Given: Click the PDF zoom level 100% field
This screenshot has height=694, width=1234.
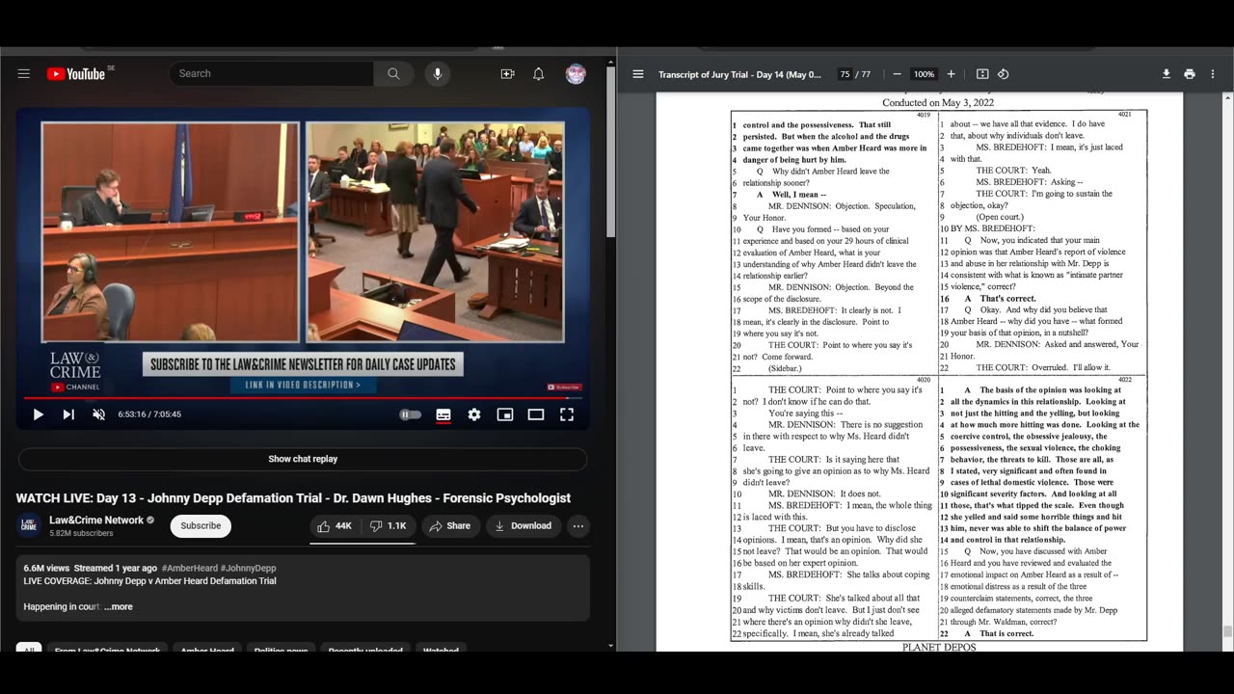Looking at the screenshot, I should tap(924, 74).
